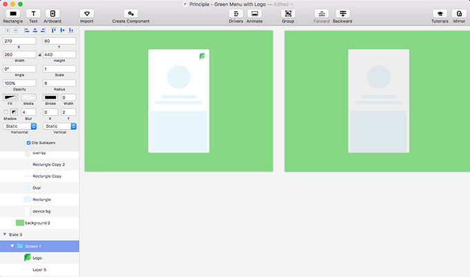
Task: Toggle the Clip Sublayers checkbox
Action: click(x=28, y=142)
